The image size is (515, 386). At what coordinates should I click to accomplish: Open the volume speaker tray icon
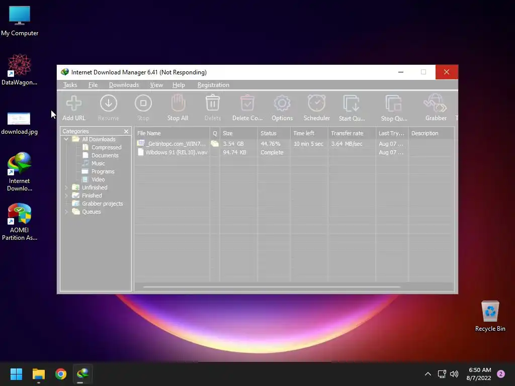coord(454,374)
